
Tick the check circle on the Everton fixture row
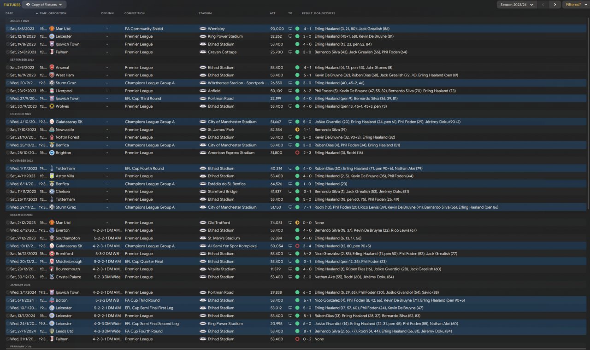click(7, 230)
